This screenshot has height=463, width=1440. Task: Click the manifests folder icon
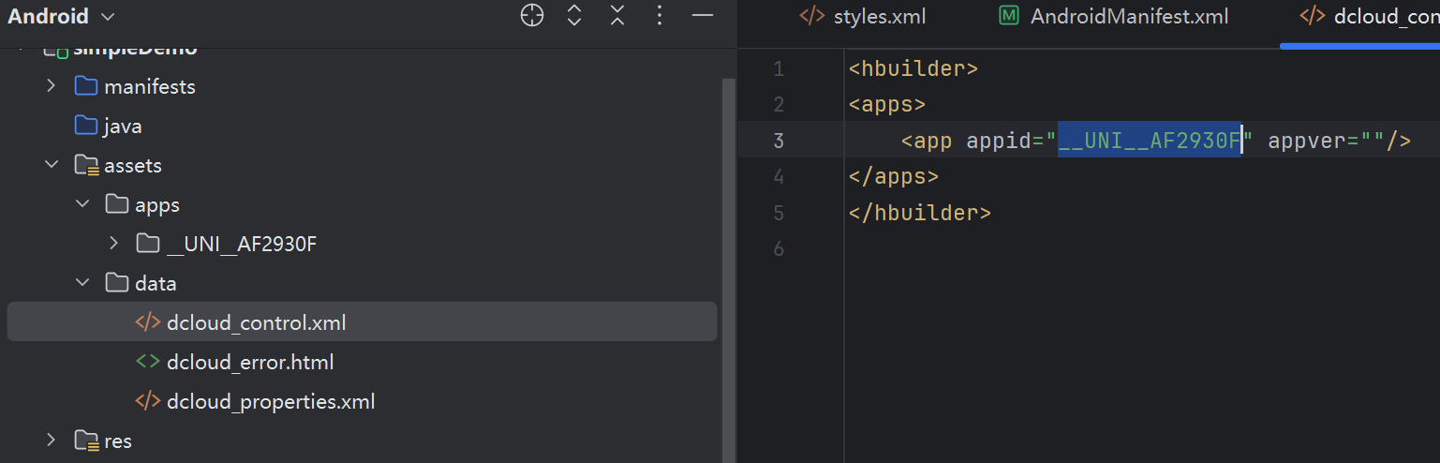coord(86,86)
